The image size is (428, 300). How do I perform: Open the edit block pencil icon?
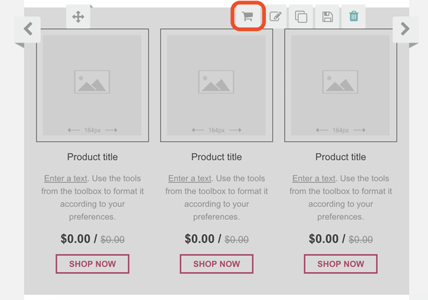[x=275, y=16]
